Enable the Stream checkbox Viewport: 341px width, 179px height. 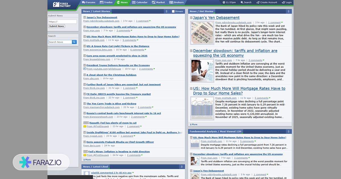tap(173, 11)
